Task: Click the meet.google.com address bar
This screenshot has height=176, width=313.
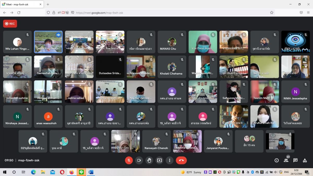Action: tap(156, 13)
